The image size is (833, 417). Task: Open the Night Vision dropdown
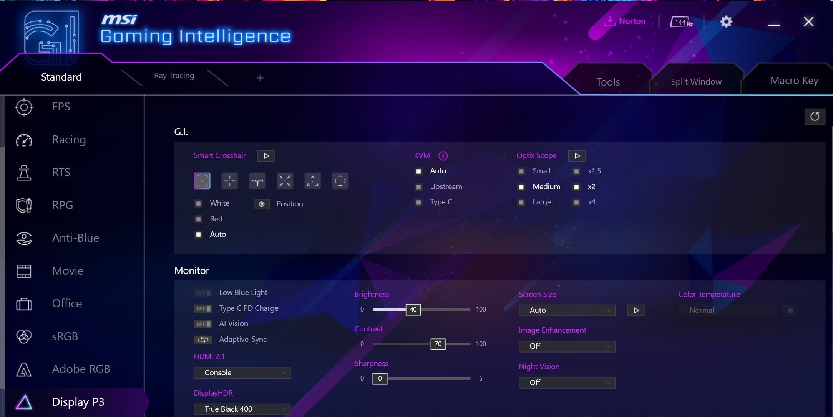(567, 383)
